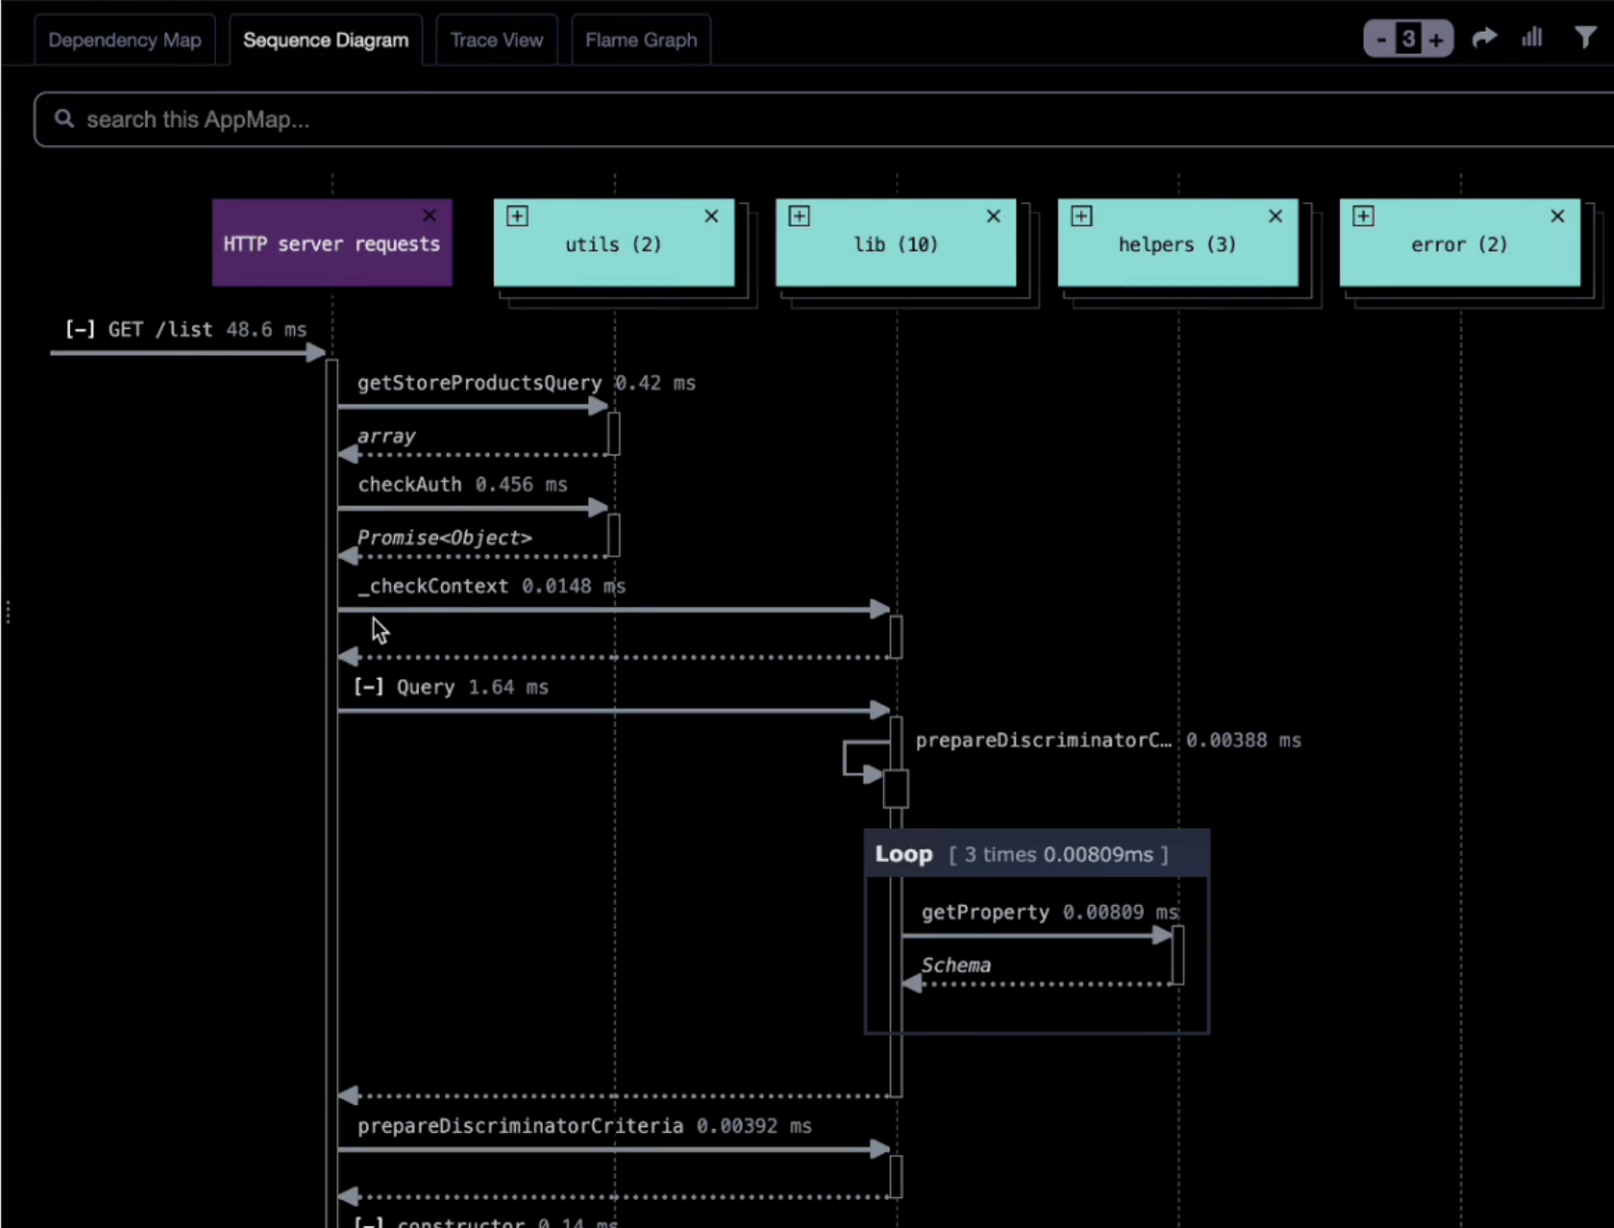Image resolution: width=1614 pixels, height=1228 pixels.
Task: Close the HTTP server requests actor
Action: [x=429, y=215]
